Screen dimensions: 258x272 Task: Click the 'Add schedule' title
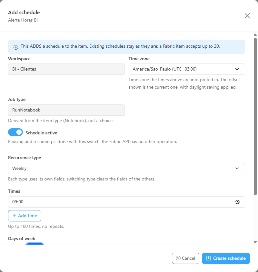24,12
